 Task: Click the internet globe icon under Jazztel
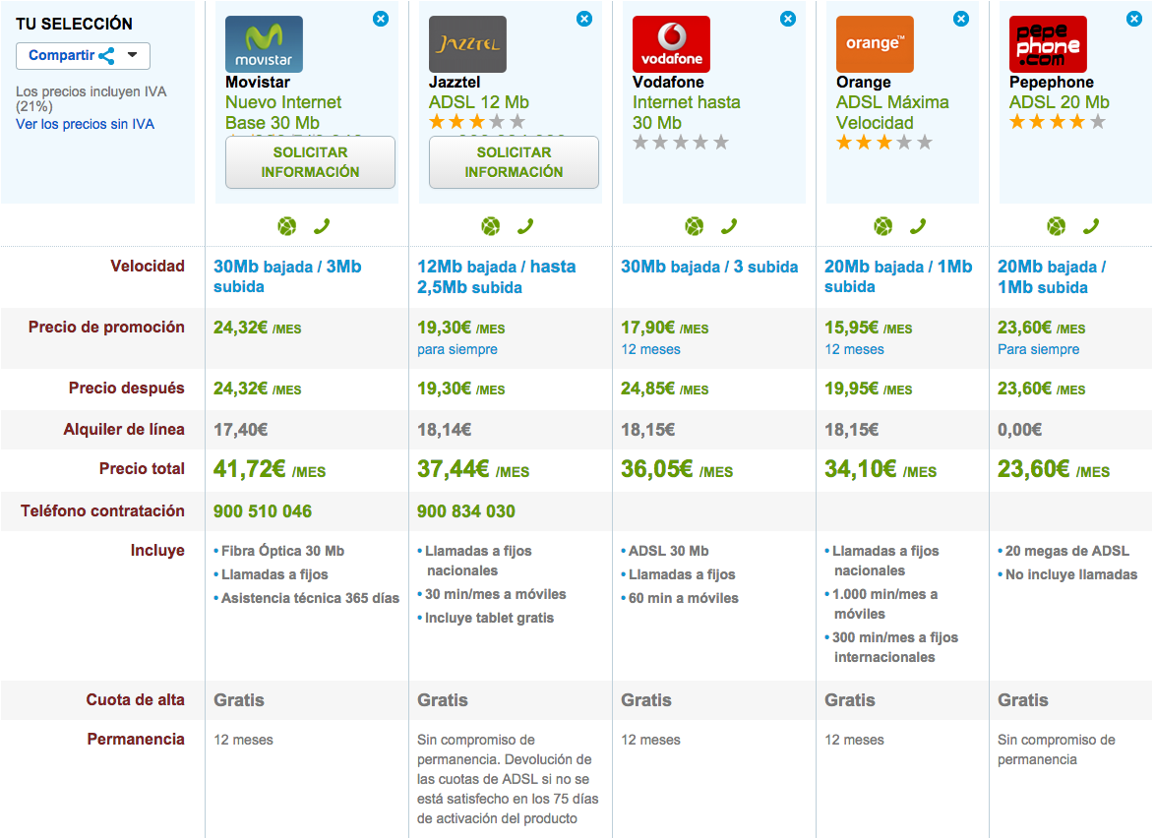pyautogui.click(x=491, y=226)
